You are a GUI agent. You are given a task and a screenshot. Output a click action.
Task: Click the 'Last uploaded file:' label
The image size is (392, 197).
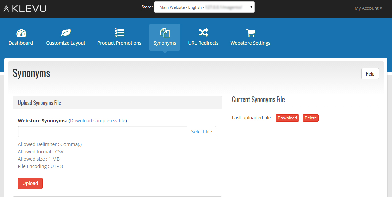(252, 118)
